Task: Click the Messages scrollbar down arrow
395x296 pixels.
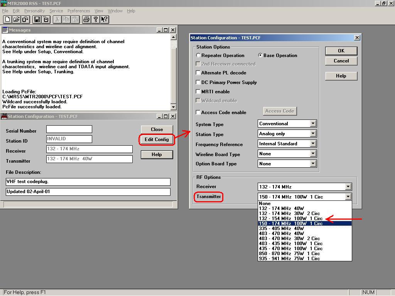Action: (x=173, y=107)
